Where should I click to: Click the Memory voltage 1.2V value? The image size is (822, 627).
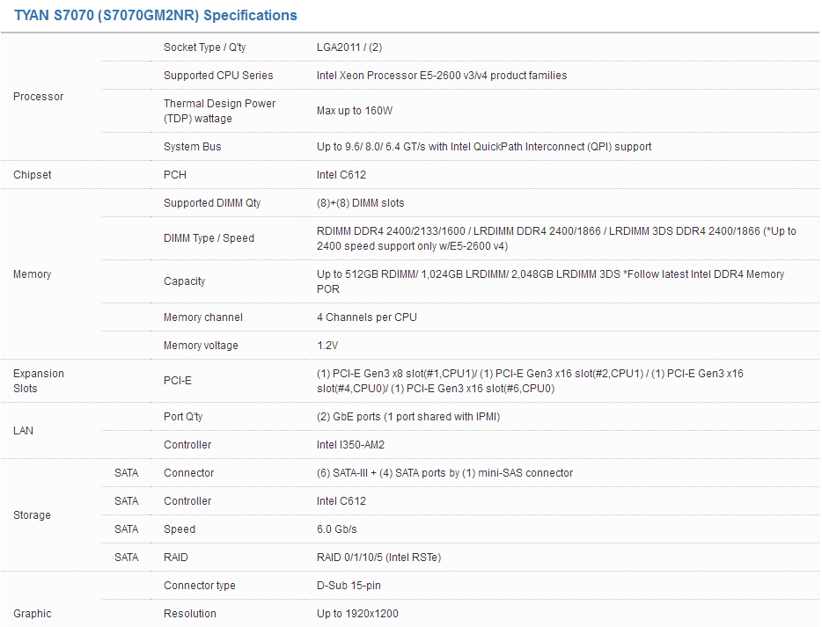pos(327,346)
